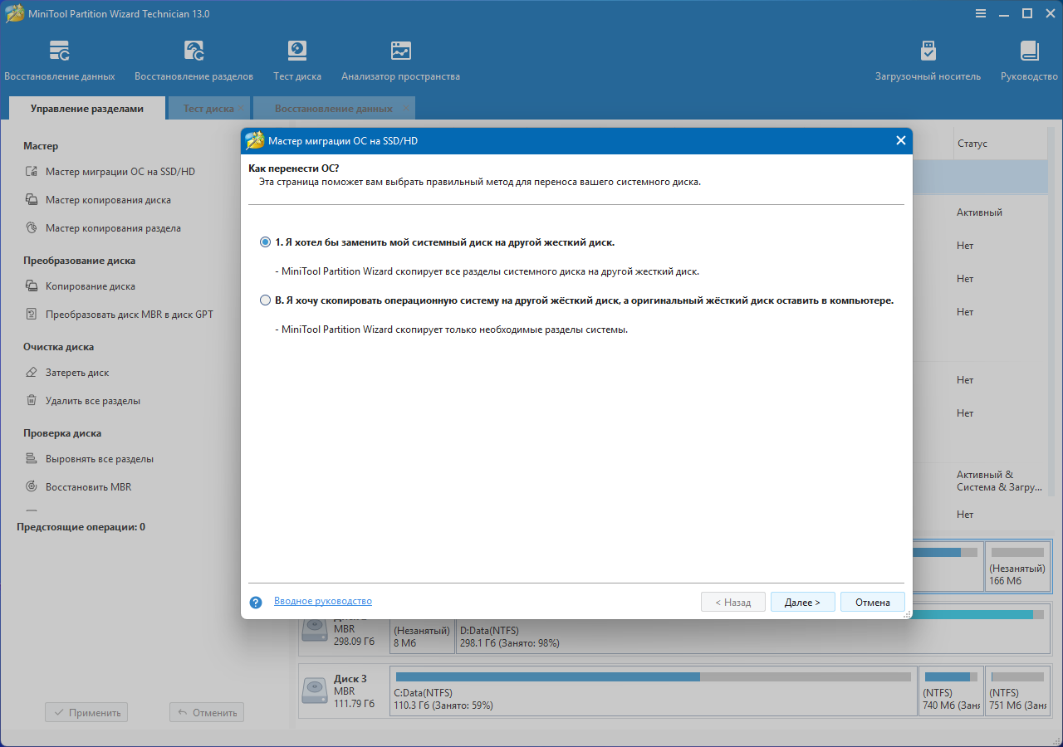Screen dimensions: 1063x747
Task: Open the Space Analyzer (Анализатор пространства) icon
Action: click(400, 51)
